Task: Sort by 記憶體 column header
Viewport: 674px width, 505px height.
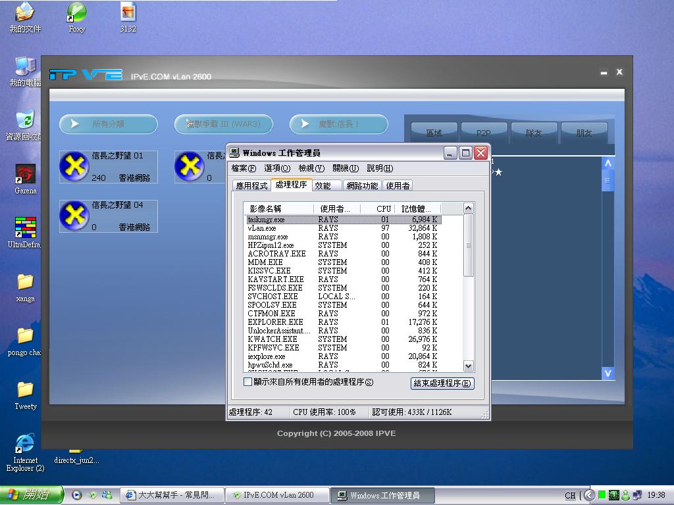Action: pos(418,208)
